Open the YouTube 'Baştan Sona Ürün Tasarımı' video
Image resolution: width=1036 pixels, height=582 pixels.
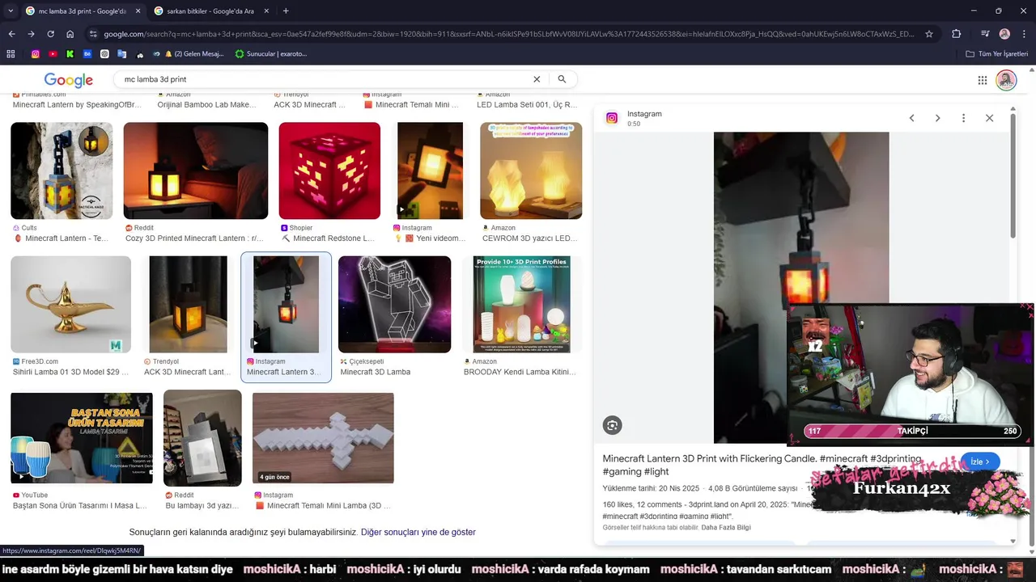81,438
